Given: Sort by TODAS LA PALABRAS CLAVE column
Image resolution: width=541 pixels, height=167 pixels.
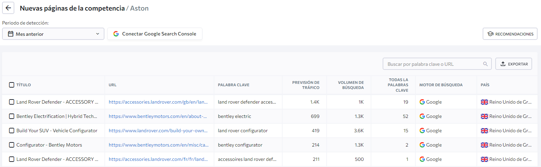Looking at the screenshot, I should (398, 85).
